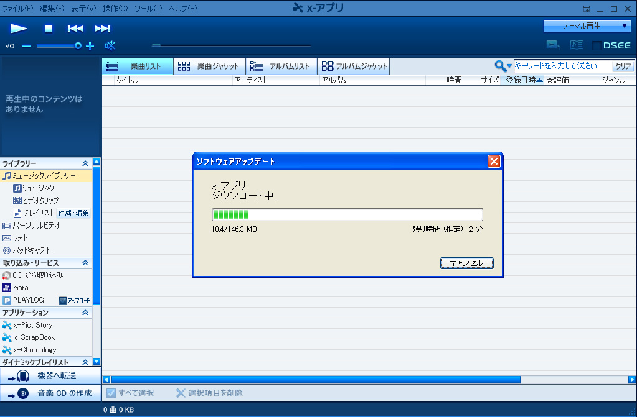
Task: Click the クリア button to clear search
Action: 623,66
